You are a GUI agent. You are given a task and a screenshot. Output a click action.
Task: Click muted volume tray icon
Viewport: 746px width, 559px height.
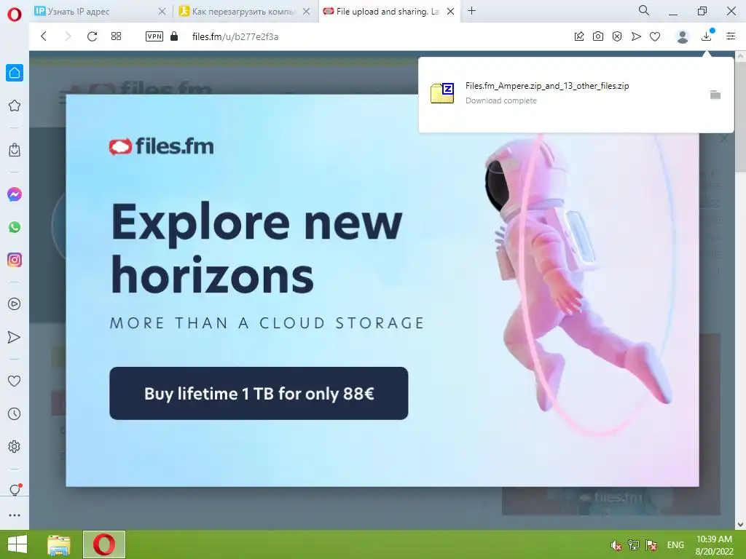pos(616,545)
